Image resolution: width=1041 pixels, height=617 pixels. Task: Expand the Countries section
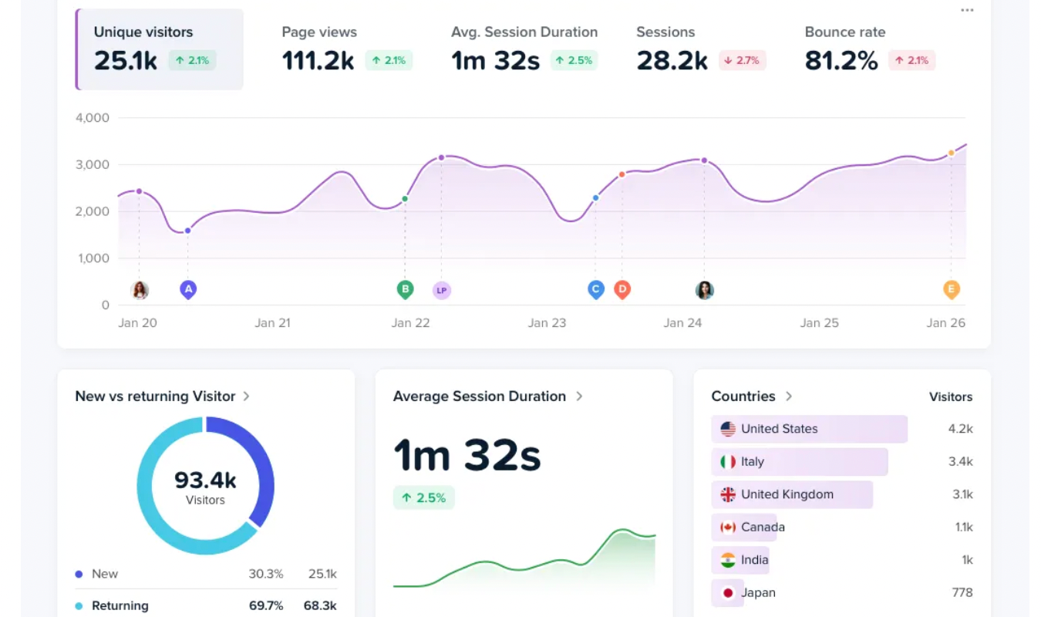pyautogui.click(x=788, y=396)
